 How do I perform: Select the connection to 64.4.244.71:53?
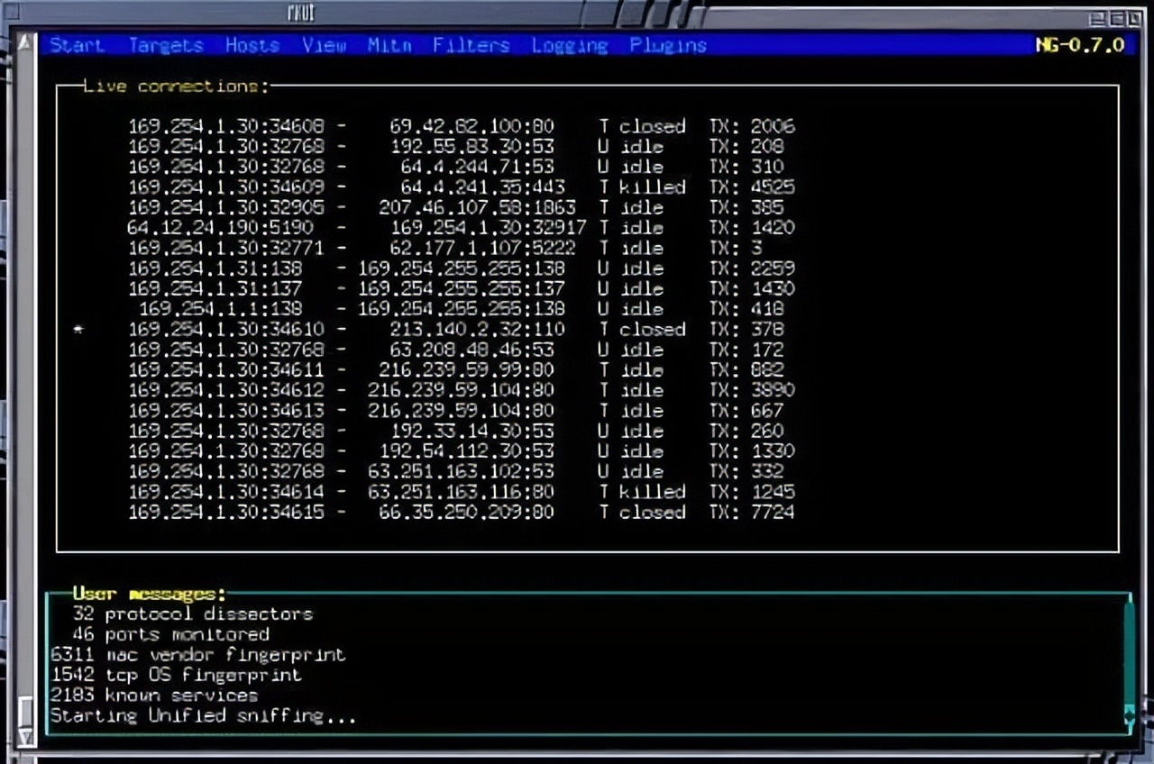coord(456,167)
